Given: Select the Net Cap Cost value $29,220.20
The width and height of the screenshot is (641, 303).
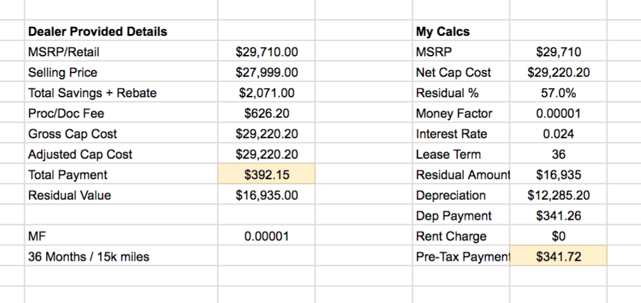Looking at the screenshot, I should [x=558, y=72].
